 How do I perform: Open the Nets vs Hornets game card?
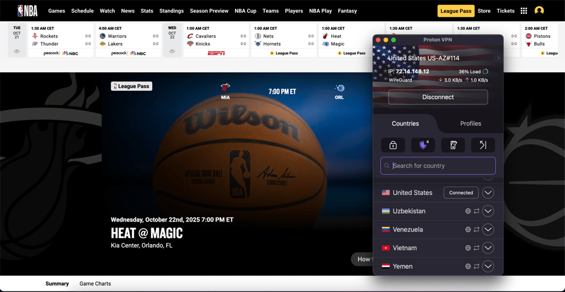coord(284,40)
